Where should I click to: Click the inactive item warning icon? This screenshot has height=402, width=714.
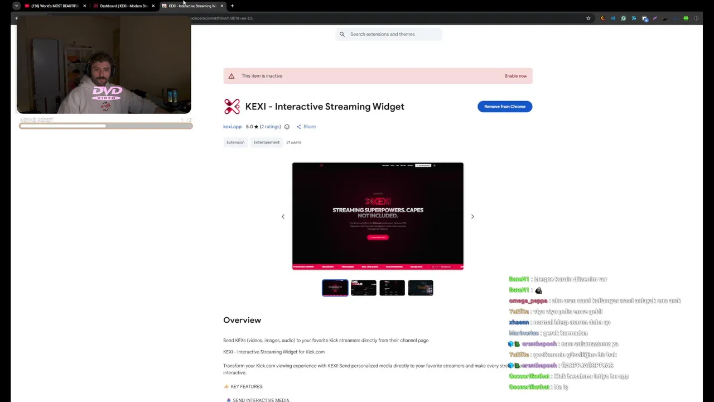pos(231,76)
